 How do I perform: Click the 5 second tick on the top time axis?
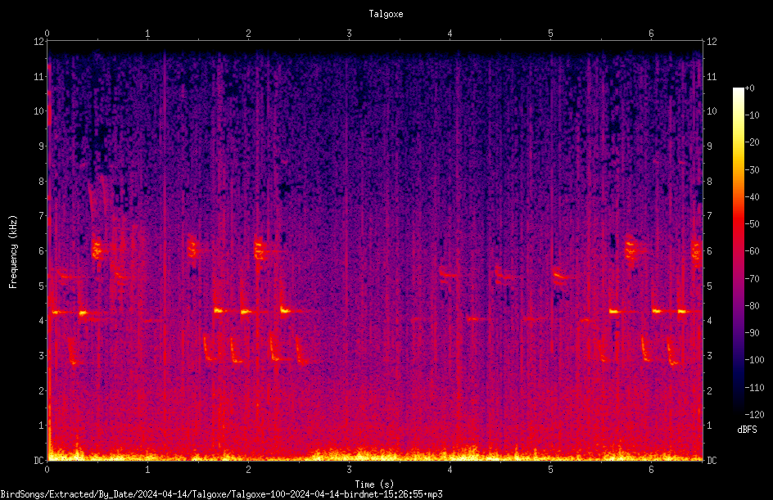(x=550, y=33)
